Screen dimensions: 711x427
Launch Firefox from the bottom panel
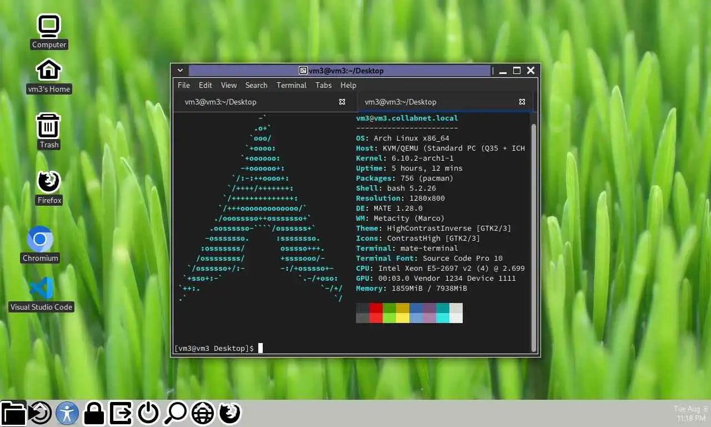click(230, 413)
